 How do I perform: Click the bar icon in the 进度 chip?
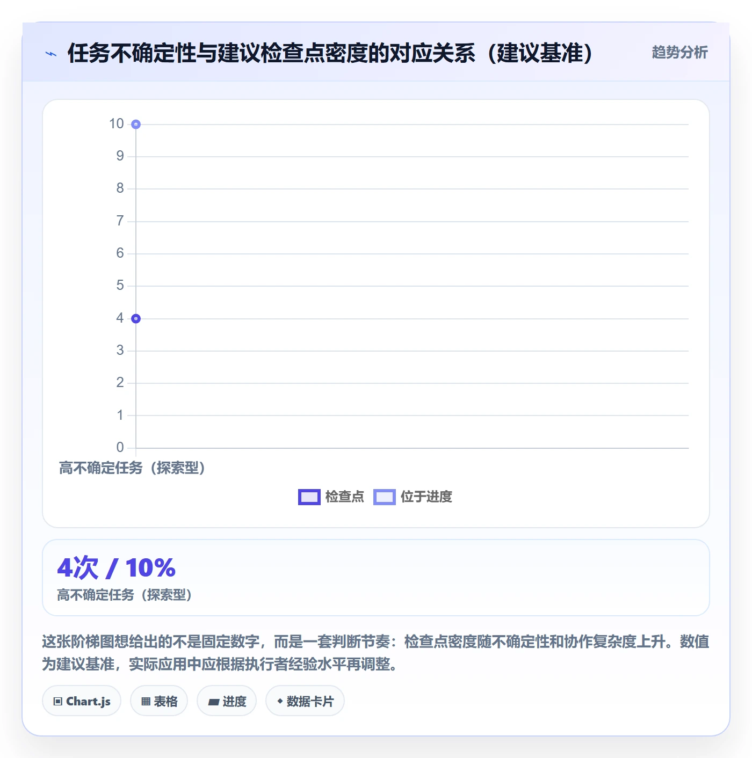pyautogui.click(x=213, y=702)
